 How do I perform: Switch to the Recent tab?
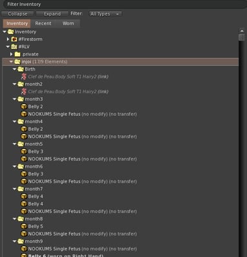[x=43, y=23]
